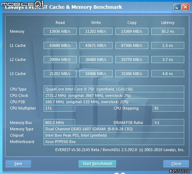Image resolution: width=192 pixels, height=174 pixels.
Task: Click the CPU Clock field 2731.2 MHz
Action: click(114, 95)
